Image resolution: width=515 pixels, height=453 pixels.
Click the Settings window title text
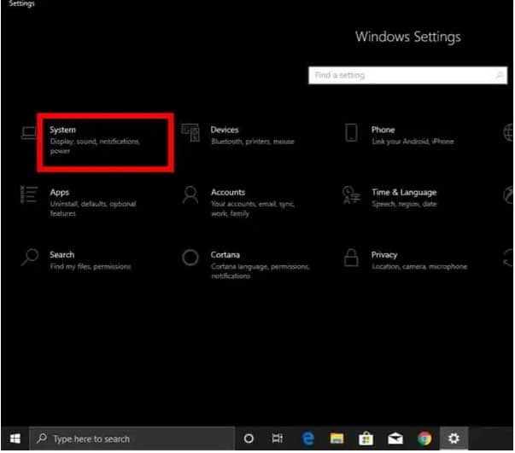(21, 3)
